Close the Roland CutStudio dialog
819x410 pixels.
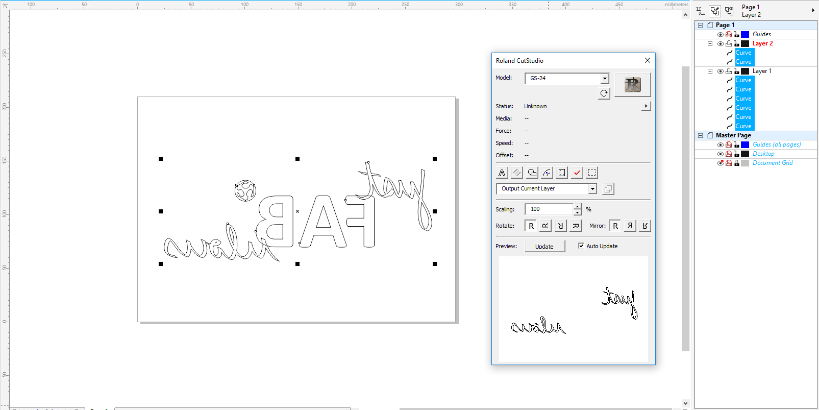(648, 60)
